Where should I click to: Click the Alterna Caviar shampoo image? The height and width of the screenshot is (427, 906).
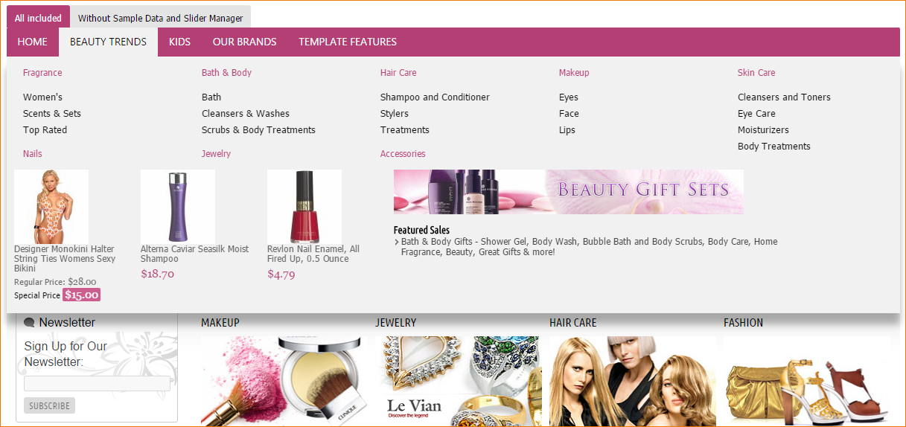178,206
